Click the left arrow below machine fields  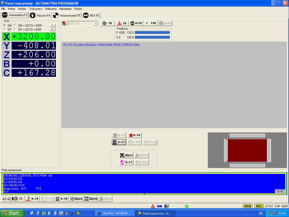click(4, 199)
